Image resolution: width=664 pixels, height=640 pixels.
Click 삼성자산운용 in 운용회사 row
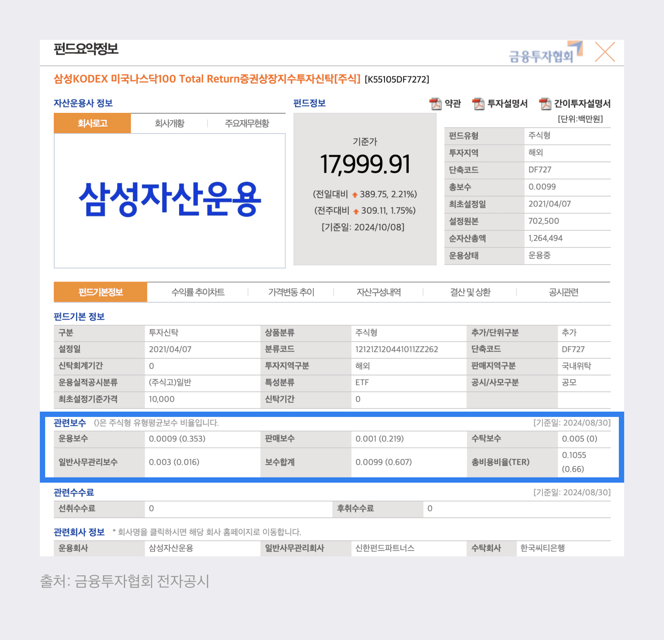(171, 548)
